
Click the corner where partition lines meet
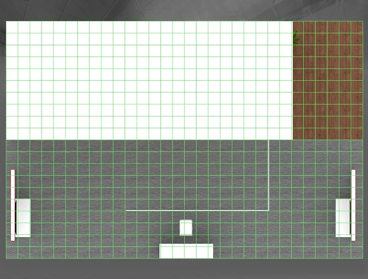(x=269, y=210)
